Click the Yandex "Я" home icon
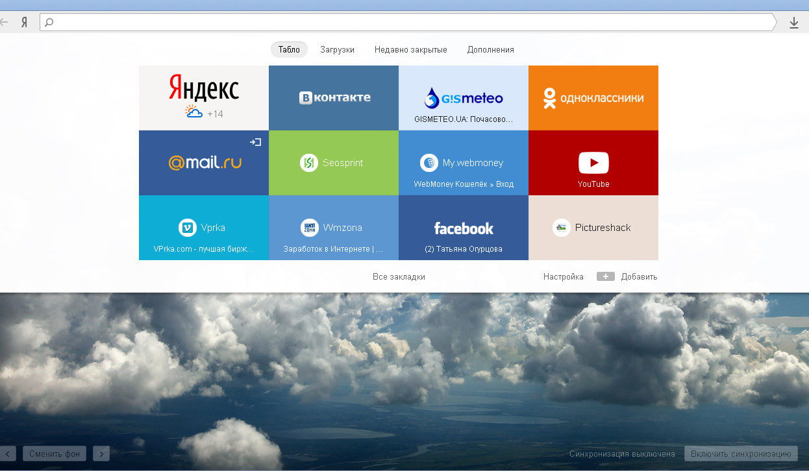 [24, 22]
